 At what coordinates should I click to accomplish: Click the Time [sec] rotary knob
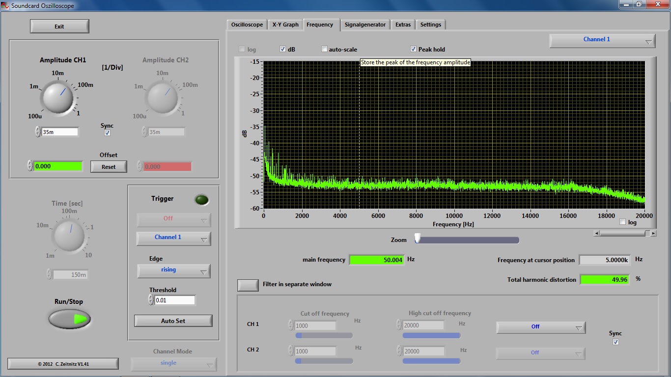[x=69, y=235]
